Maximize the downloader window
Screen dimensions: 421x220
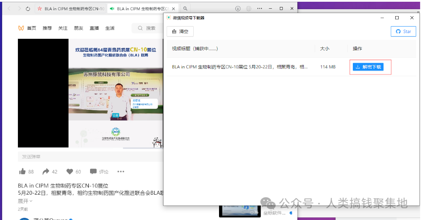[397, 18]
